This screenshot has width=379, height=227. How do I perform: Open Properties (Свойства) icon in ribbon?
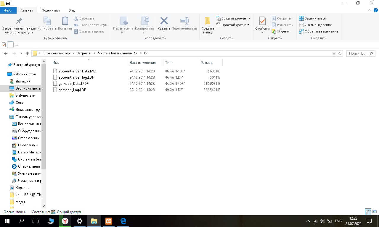pyautogui.click(x=262, y=21)
